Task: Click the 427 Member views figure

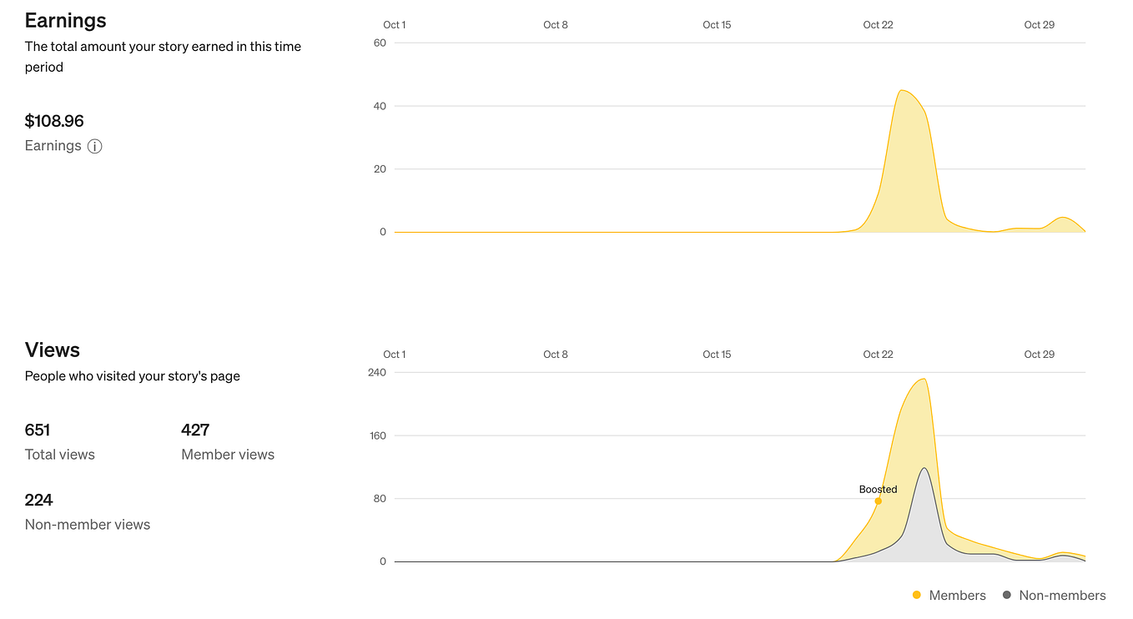Action: tap(195, 430)
